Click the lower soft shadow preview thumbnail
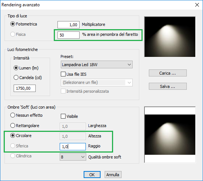The height and width of the screenshot is (181, 203). click(x=170, y=134)
